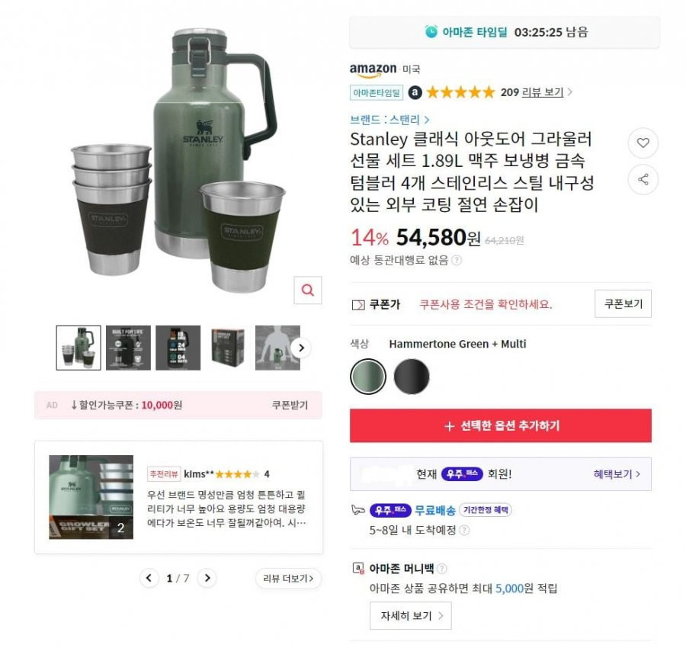
Task: Open 자세히 보기 for Amazon moneyback
Action: point(410,616)
